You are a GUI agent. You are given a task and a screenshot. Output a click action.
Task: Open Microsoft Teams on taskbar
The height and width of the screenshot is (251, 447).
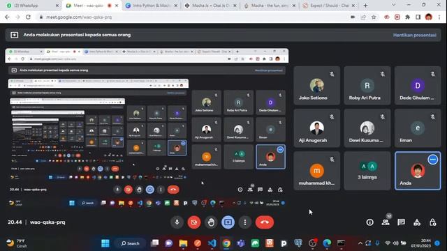click(x=240, y=243)
